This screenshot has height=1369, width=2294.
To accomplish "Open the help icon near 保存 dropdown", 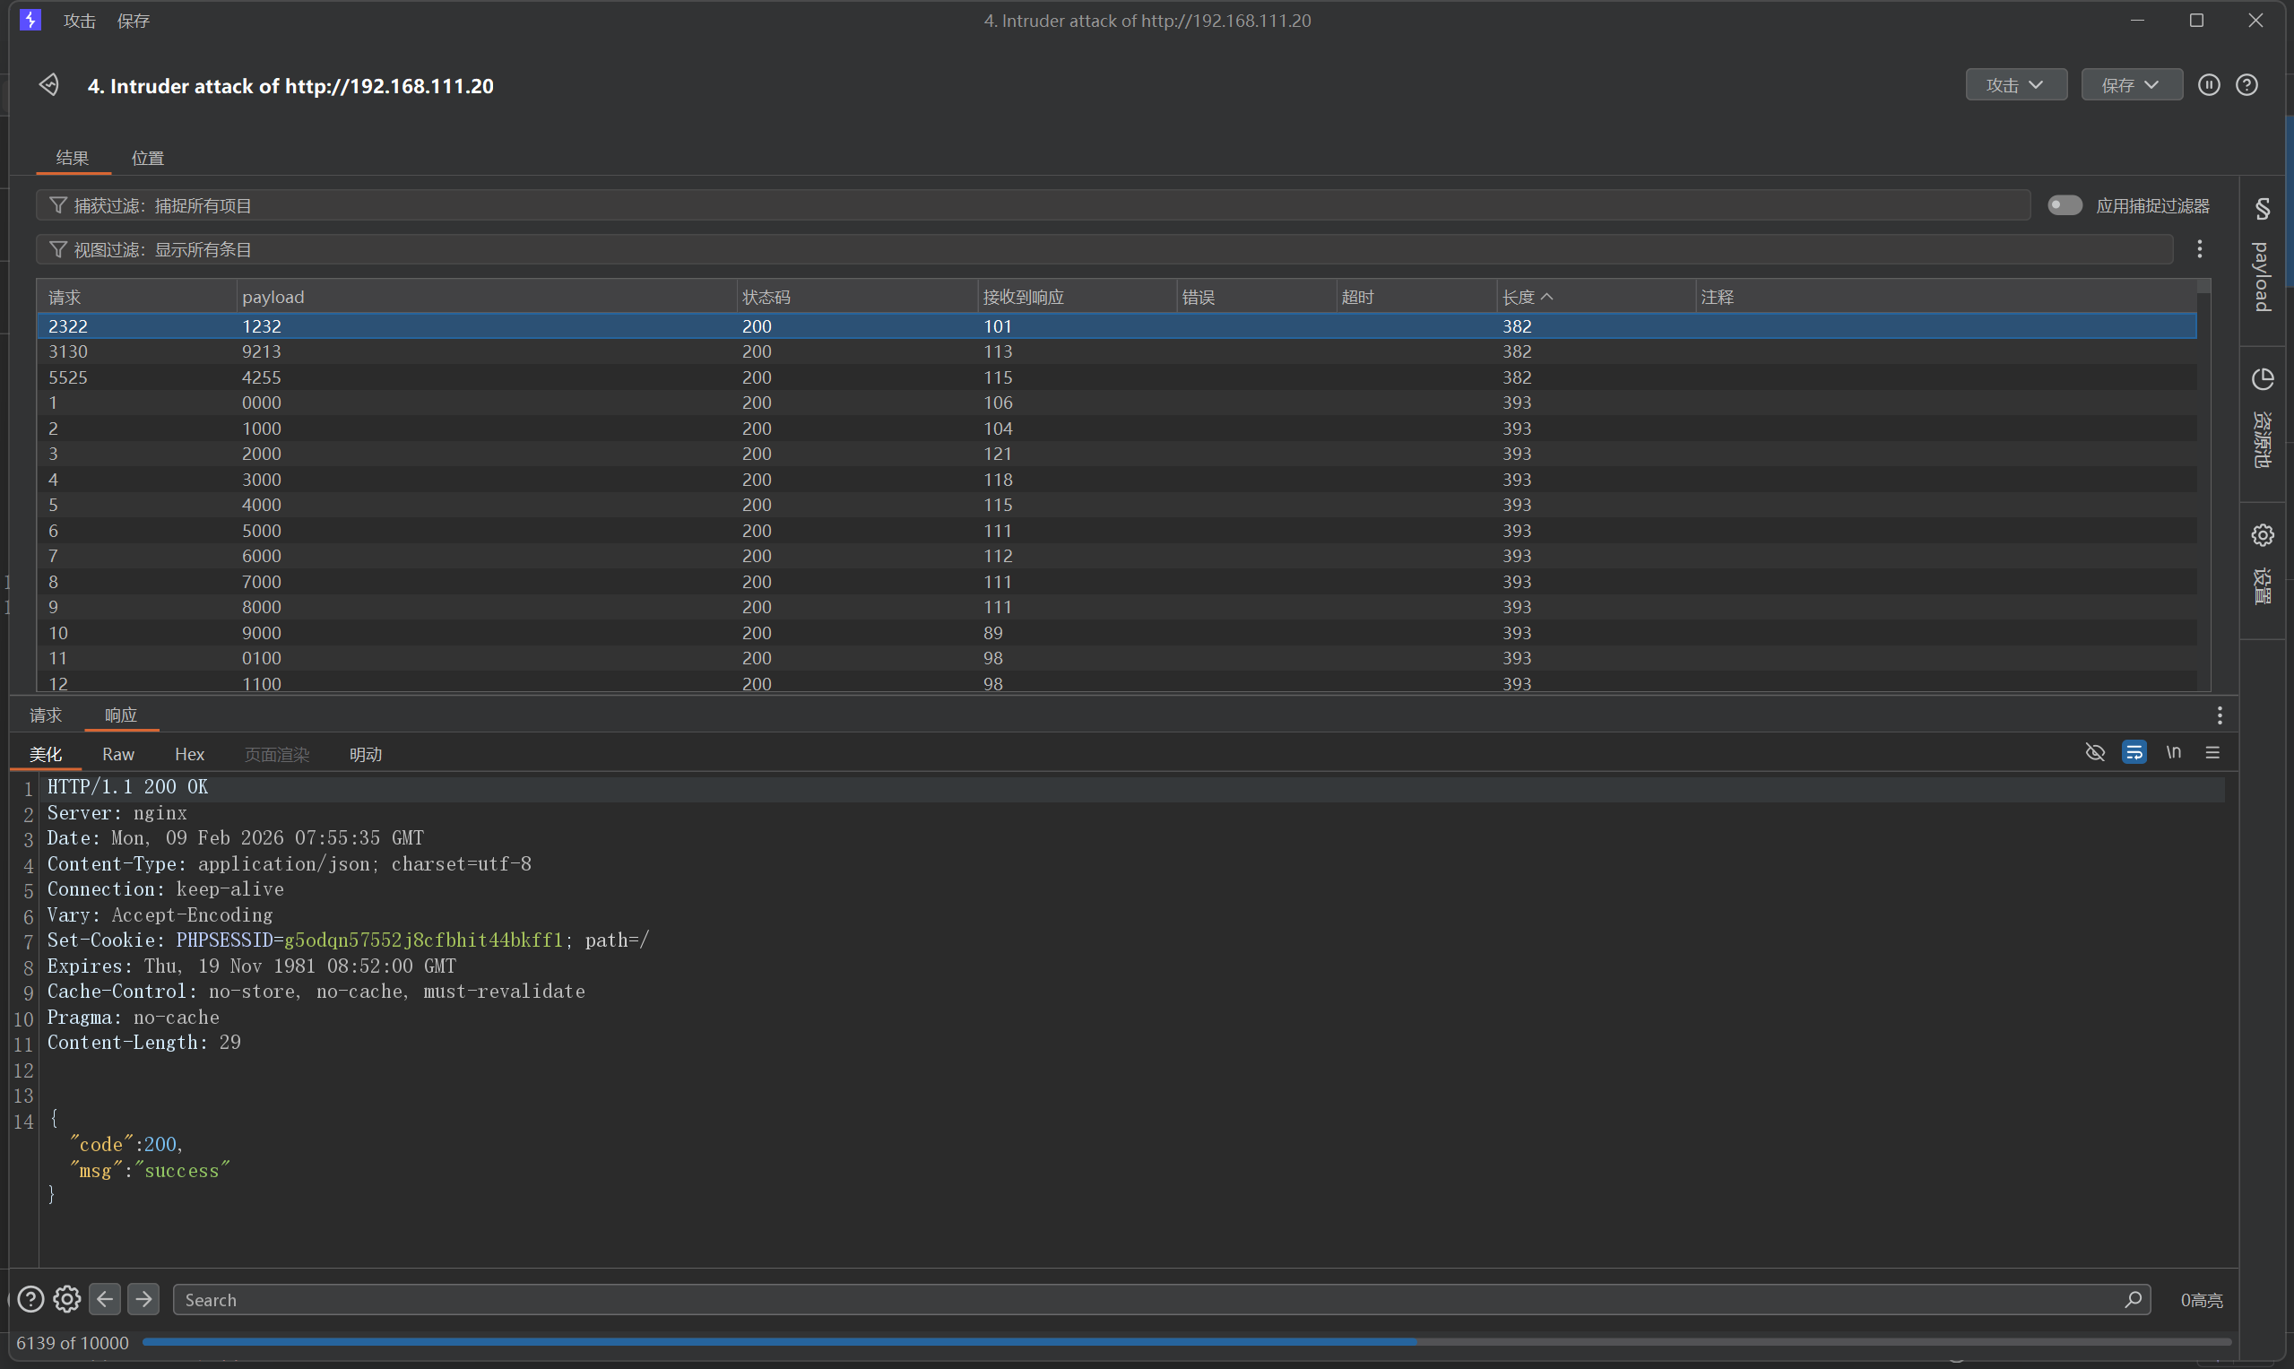I will (x=2246, y=85).
